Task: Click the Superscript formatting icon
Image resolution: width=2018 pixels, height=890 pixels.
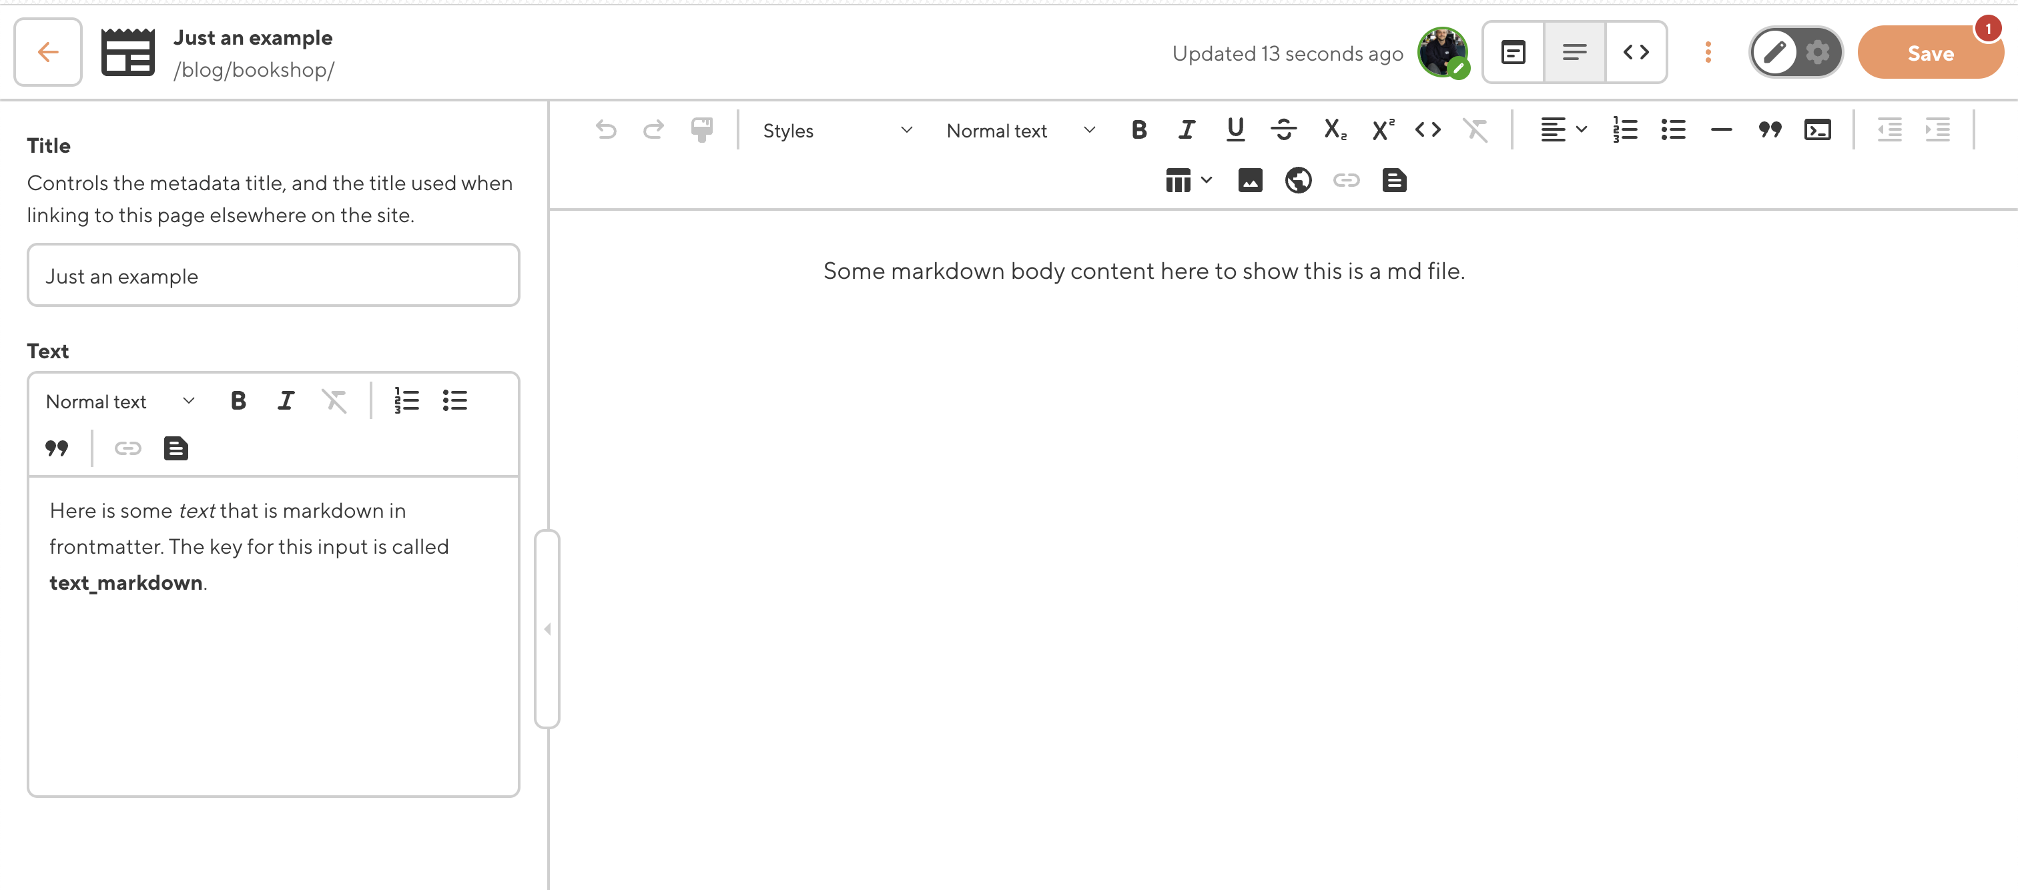Action: click(x=1383, y=130)
